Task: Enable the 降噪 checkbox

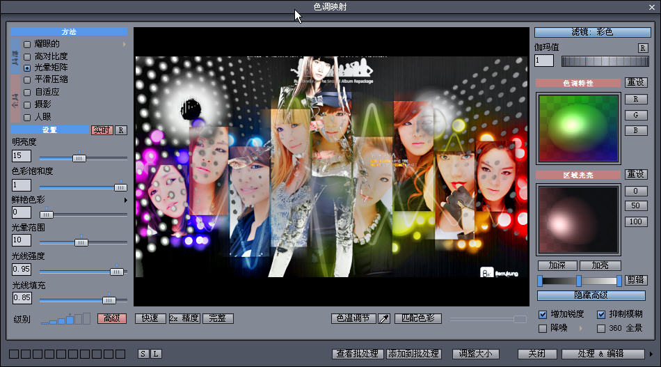Action: [x=543, y=328]
